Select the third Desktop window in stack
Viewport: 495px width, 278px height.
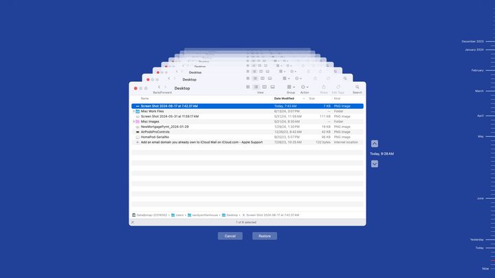coord(247,71)
